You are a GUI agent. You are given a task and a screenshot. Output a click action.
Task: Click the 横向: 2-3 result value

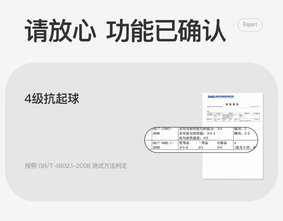[242, 134]
